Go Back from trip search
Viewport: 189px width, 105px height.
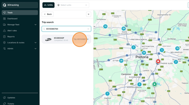click(48, 14)
